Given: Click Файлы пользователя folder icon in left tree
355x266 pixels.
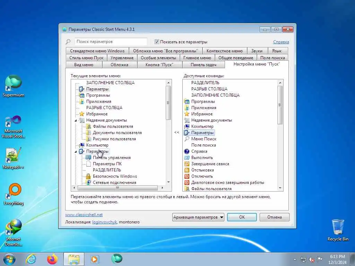Looking at the screenshot, I should [x=88, y=126].
